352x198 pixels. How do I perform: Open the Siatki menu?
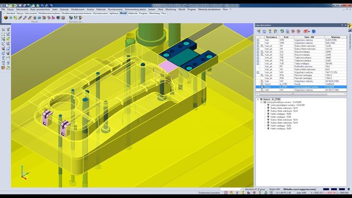coord(54,9)
